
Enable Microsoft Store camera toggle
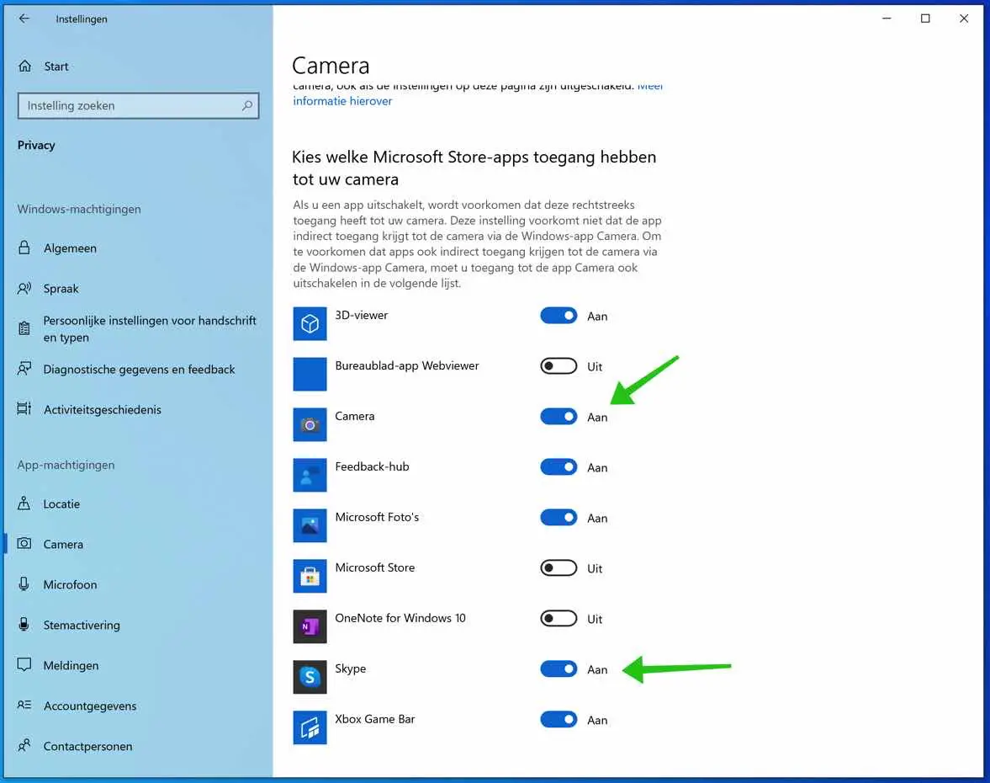tap(559, 568)
